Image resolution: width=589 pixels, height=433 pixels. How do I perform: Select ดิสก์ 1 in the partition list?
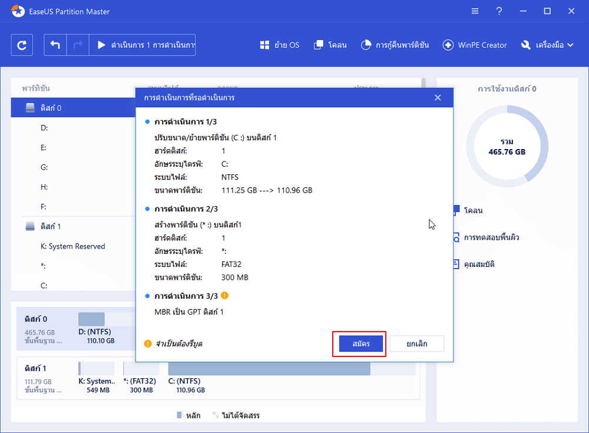click(73, 226)
